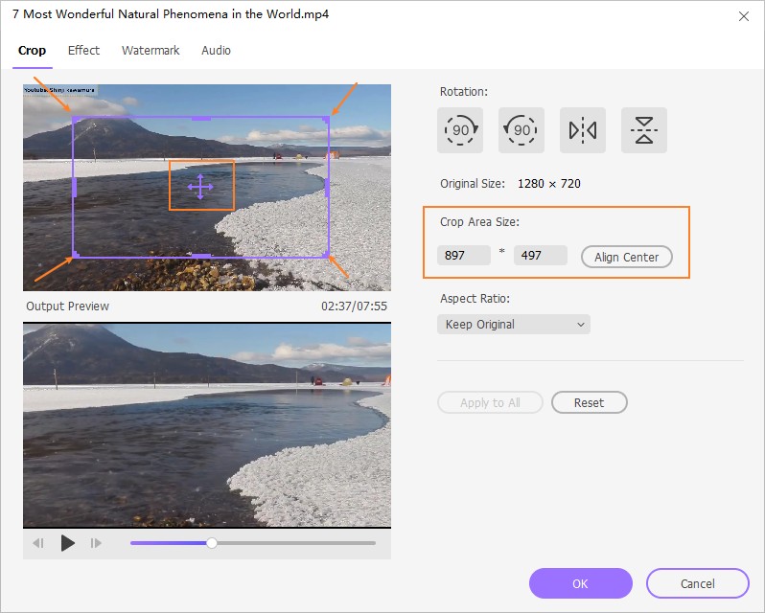The height and width of the screenshot is (613, 765).
Task: Rotate video 90 degrees clockwise
Action: (x=460, y=130)
